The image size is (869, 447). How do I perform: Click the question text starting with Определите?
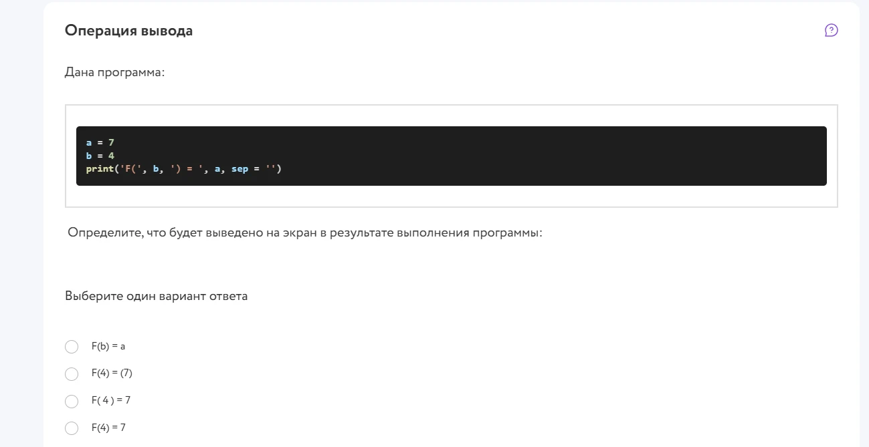point(304,234)
